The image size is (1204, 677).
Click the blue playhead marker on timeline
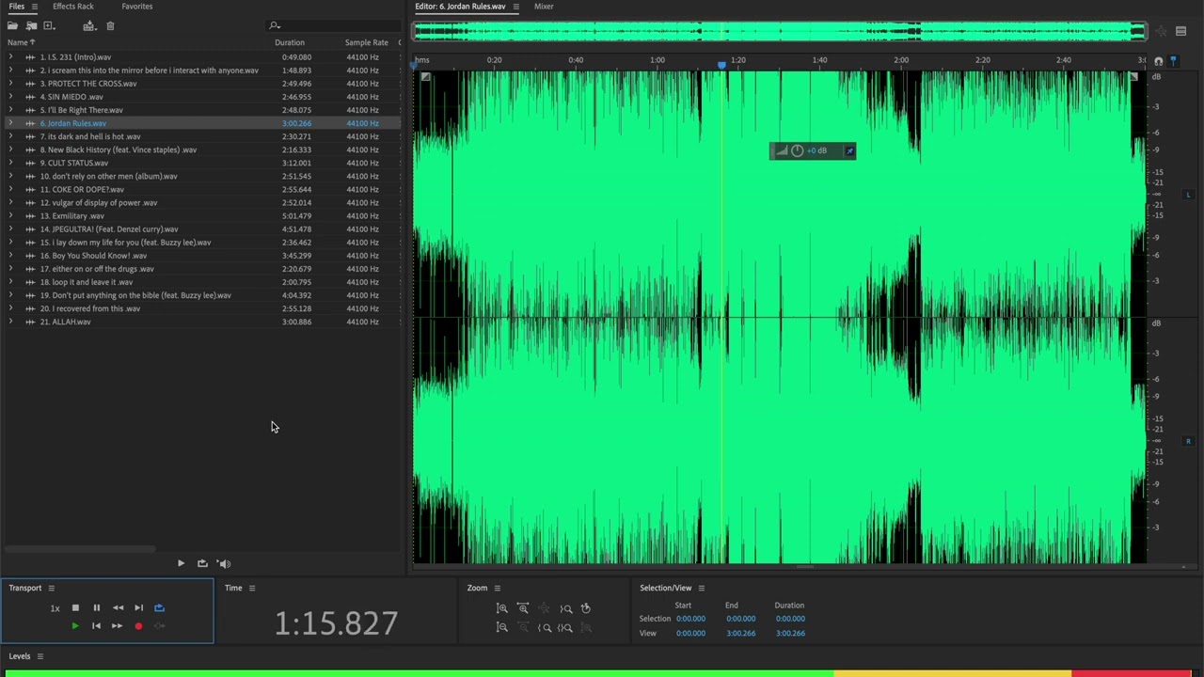[721, 64]
